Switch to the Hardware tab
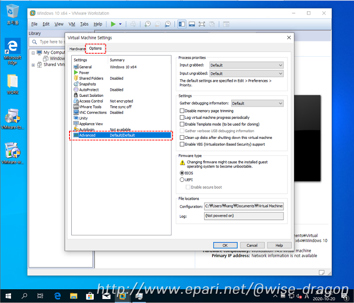The image size is (354, 303). (x=77, y=49)
